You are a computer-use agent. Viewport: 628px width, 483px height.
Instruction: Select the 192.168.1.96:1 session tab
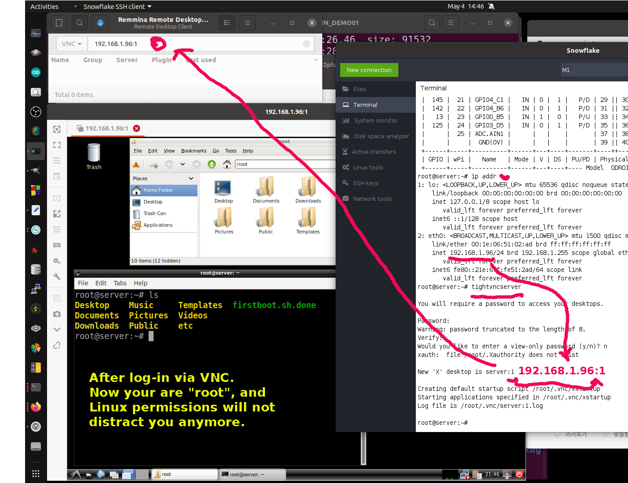pos(107,128)
